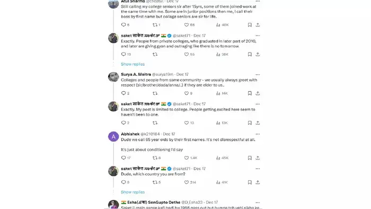Open Abhishek's profile name link
This screenshot has height=209, width=371.
coord(130,134)
